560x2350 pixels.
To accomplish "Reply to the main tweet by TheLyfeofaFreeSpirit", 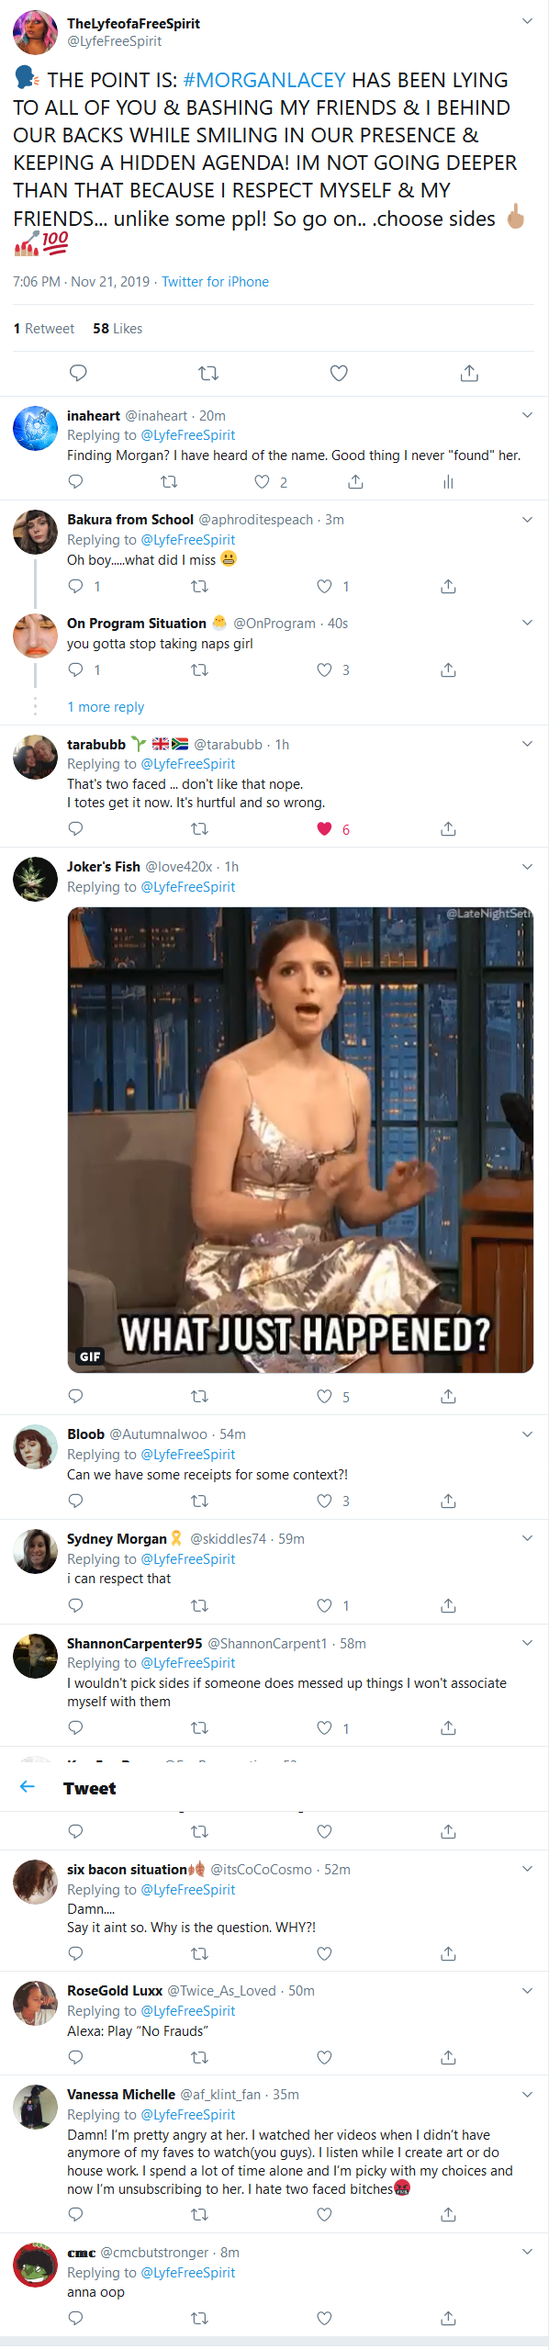I will point(78,373).
